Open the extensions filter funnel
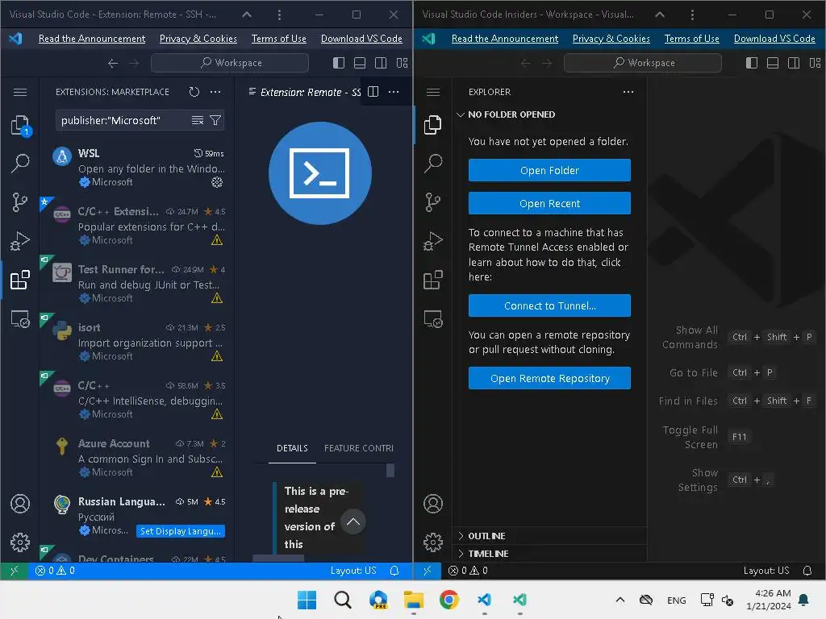This screenshot has width=826, height=619. point(215,121)
